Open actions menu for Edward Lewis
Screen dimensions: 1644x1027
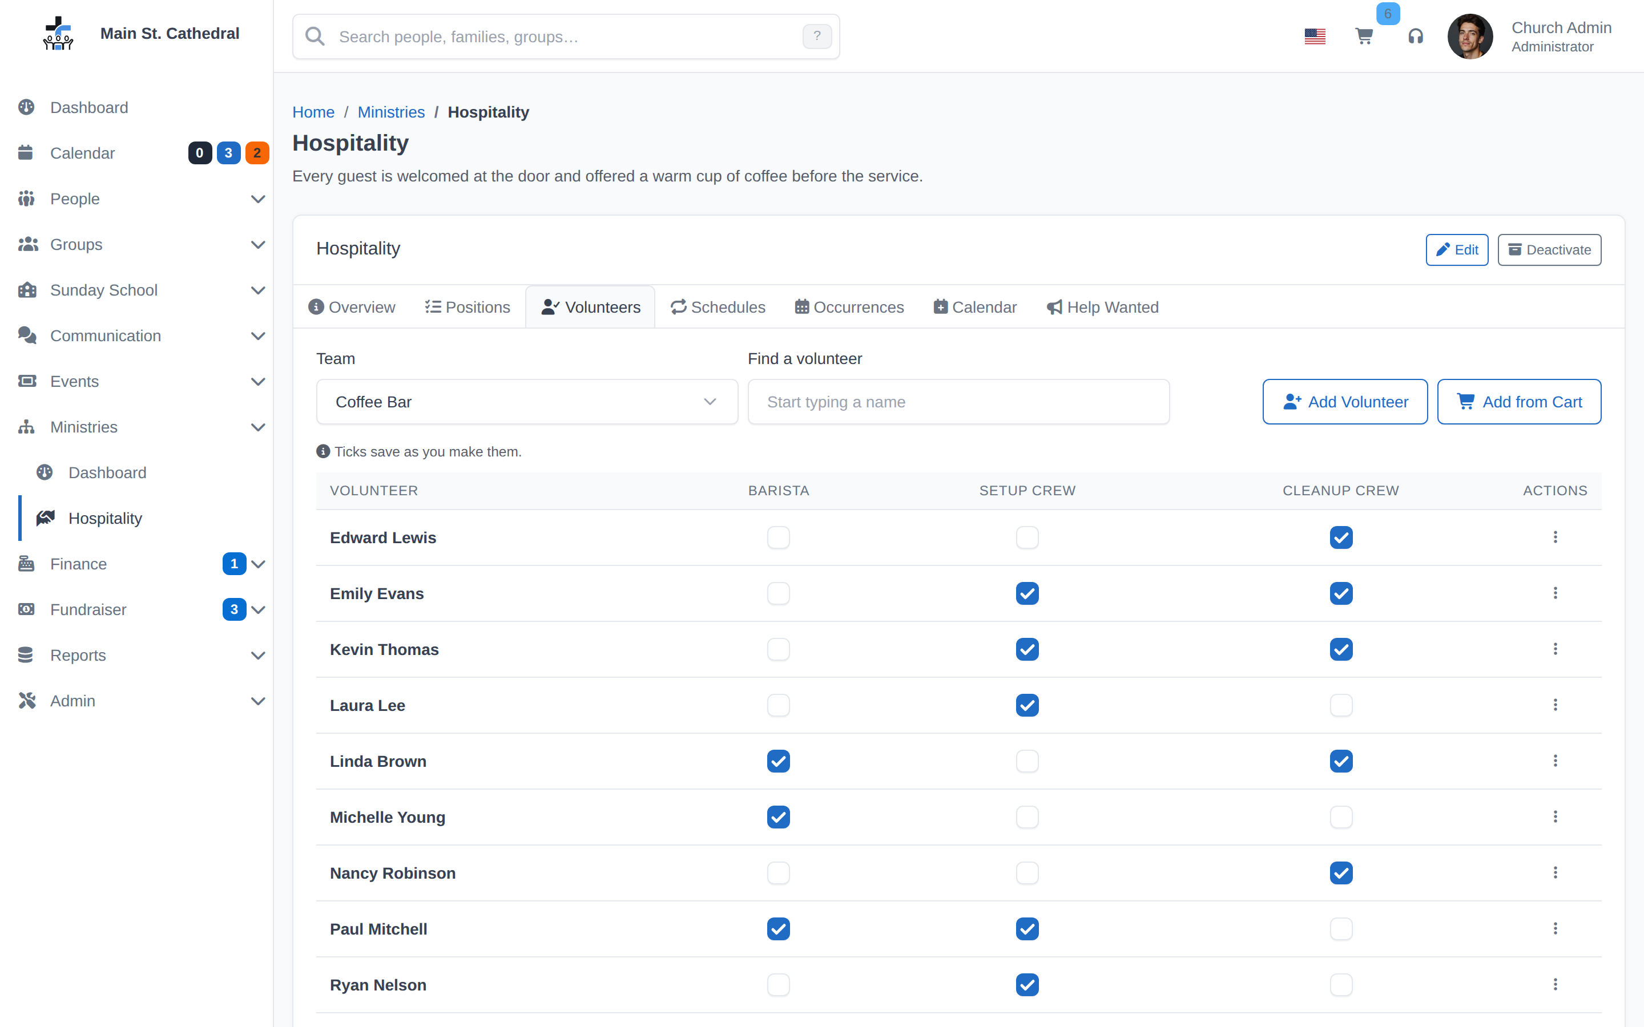click(1555, 537)
